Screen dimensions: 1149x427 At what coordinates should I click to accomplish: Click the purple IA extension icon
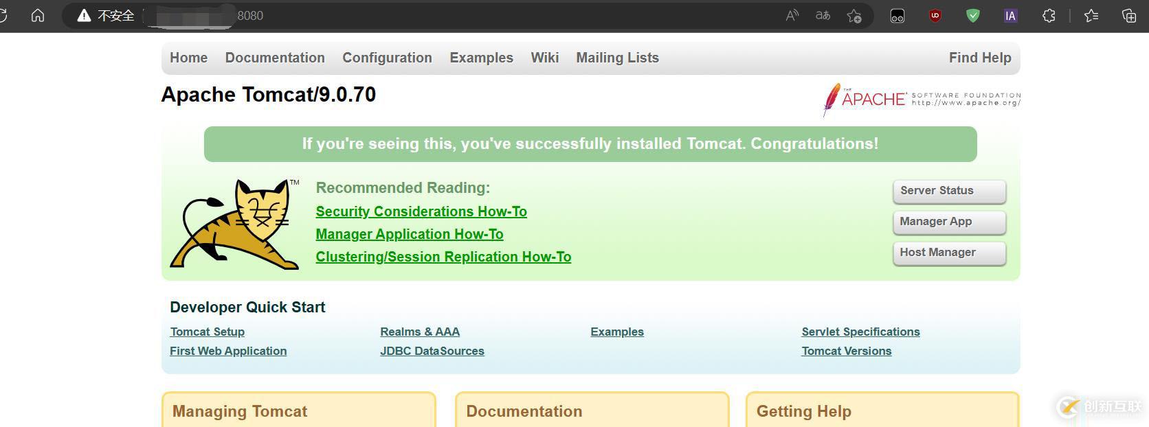pyautogui.click(x=1010, y=16)
